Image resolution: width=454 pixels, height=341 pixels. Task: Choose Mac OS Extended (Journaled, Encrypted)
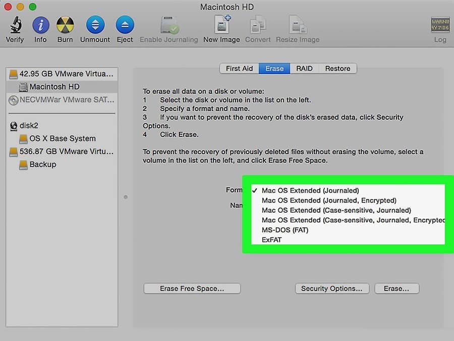click(x=348, y=201)
